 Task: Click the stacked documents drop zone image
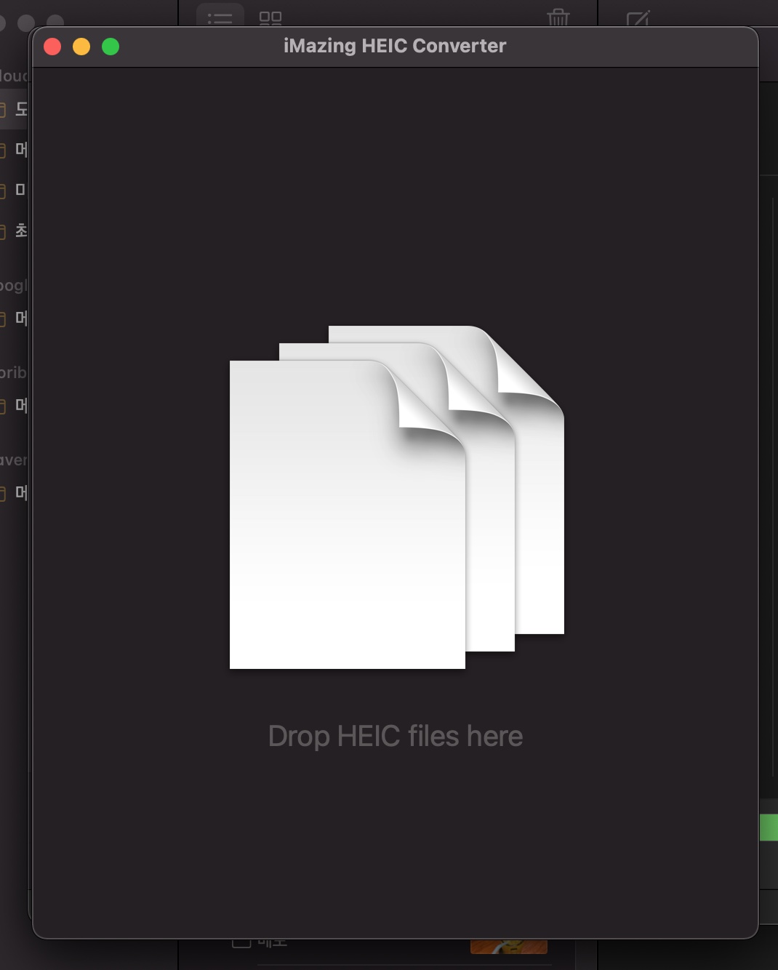pos(397,497)
